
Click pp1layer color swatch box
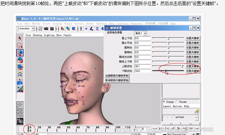(x=173, y=117)
